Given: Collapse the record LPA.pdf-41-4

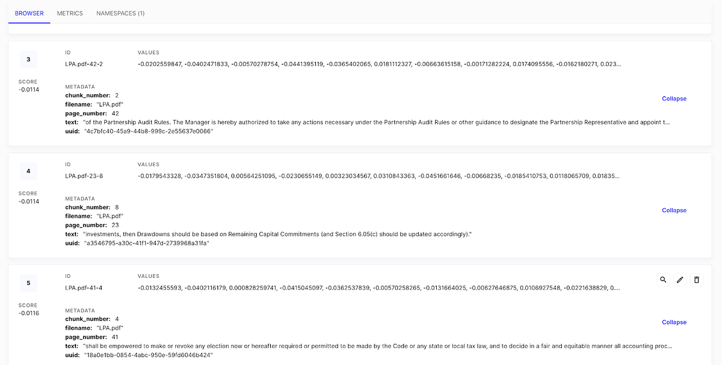Looking at the screenshot, I should pos(674,322).
